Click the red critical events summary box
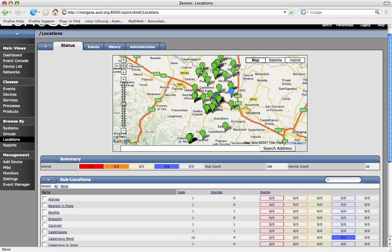Screen dimensions: 392x252 pyautogui.click(x=91, y=166)
